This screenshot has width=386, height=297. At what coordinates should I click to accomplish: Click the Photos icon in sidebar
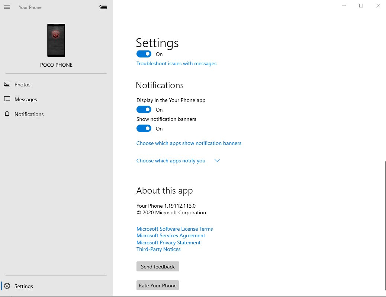click(7, 85)
